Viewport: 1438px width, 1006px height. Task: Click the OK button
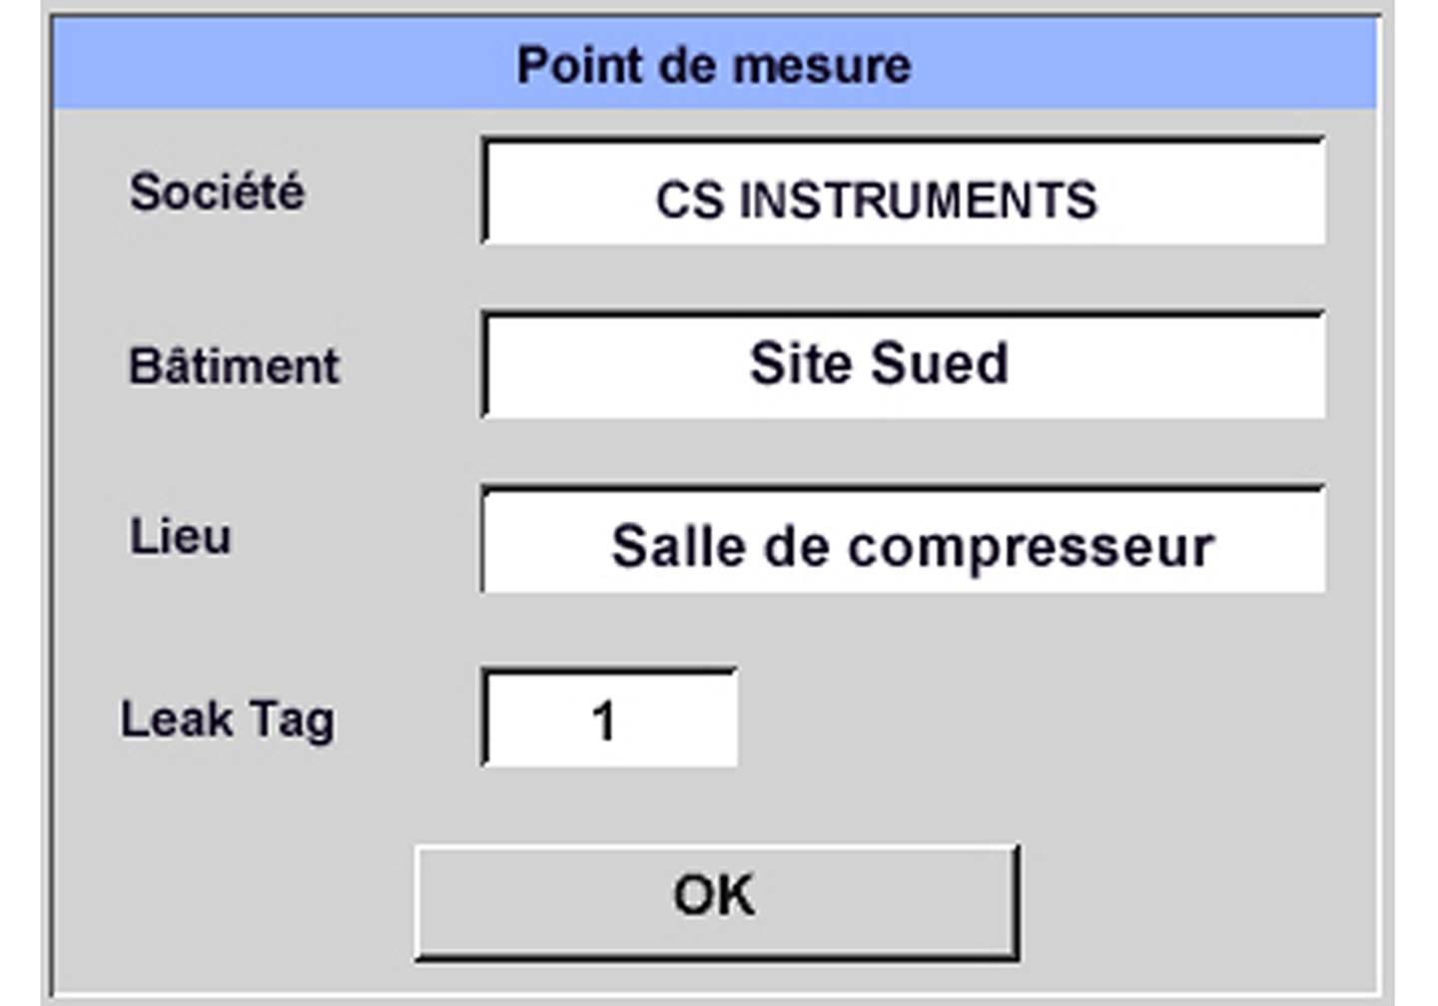pos(716,899)
